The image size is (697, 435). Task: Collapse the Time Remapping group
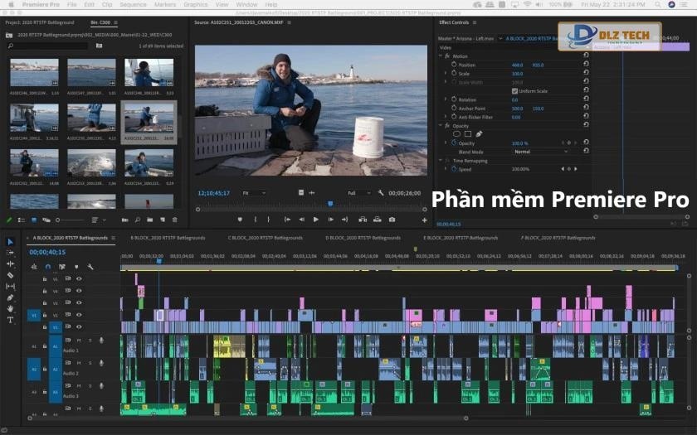[441, 160]
